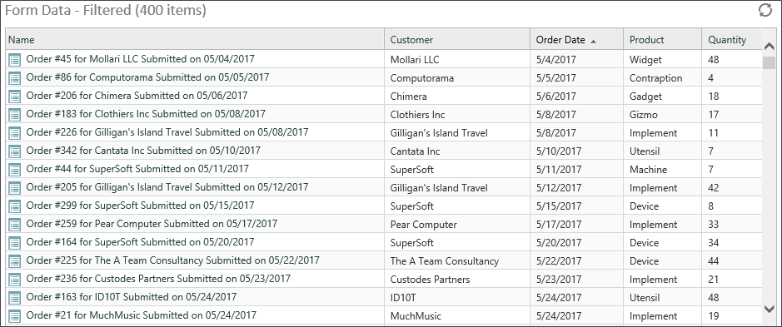The width and height of the screenshot is (782, 327).
Task: Select the form icon beside Order #225
Action: pyautogui.click(x=15, y=260)
